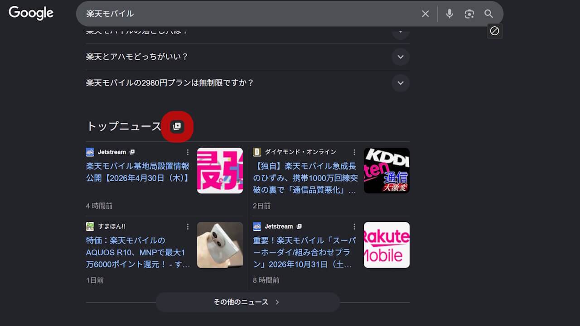The image size is (580, 326).
Task: Click the AQUOS phone photo thumbnail
Action: pos(220,245)
